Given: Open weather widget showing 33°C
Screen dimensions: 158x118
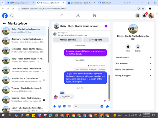Looking at the screenshot, I should [118, 115].
